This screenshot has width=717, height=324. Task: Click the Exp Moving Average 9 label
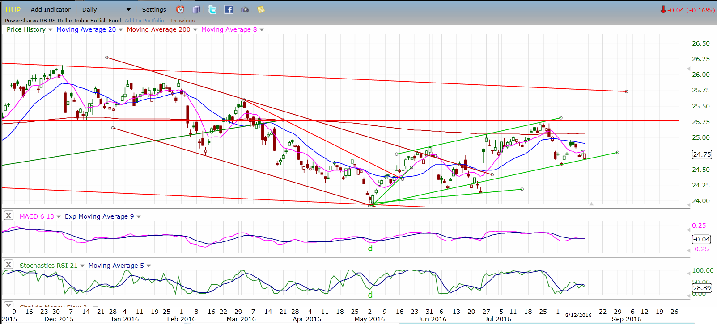point(99,216)
